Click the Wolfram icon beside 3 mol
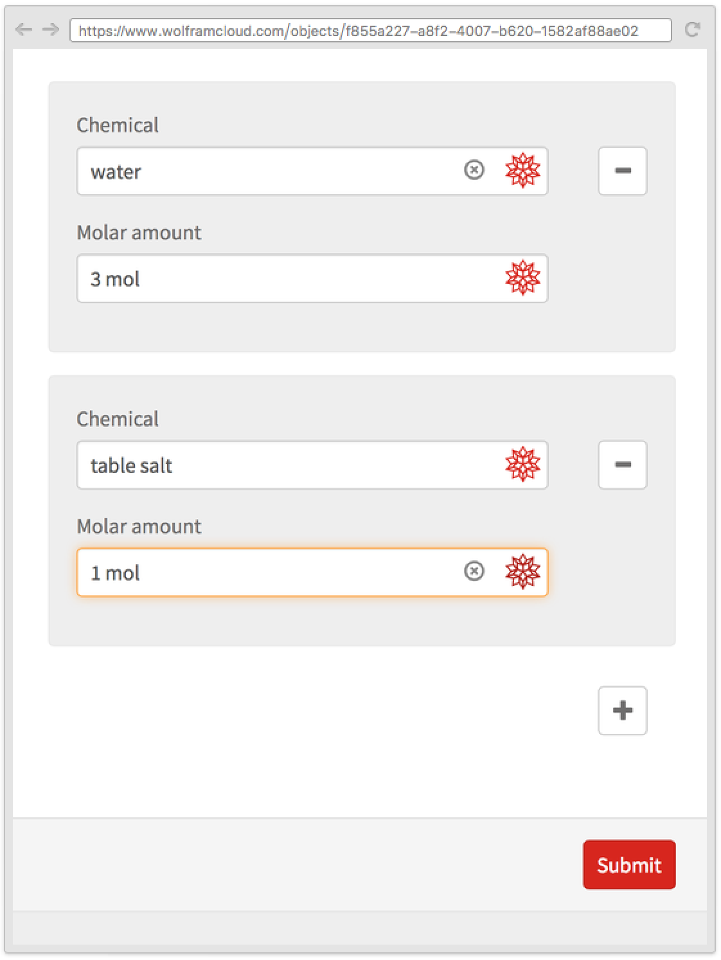 click(x=522, y=278)
